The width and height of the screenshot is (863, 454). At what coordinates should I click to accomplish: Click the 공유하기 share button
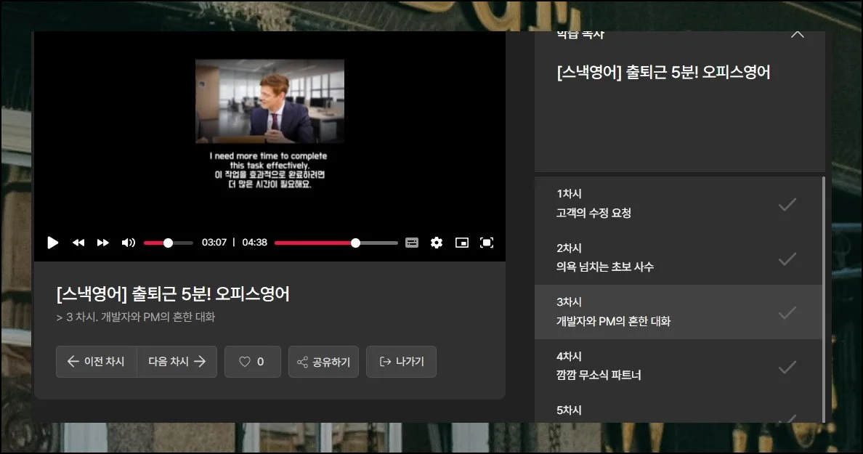pyautogui.click(x=323, y=362)
